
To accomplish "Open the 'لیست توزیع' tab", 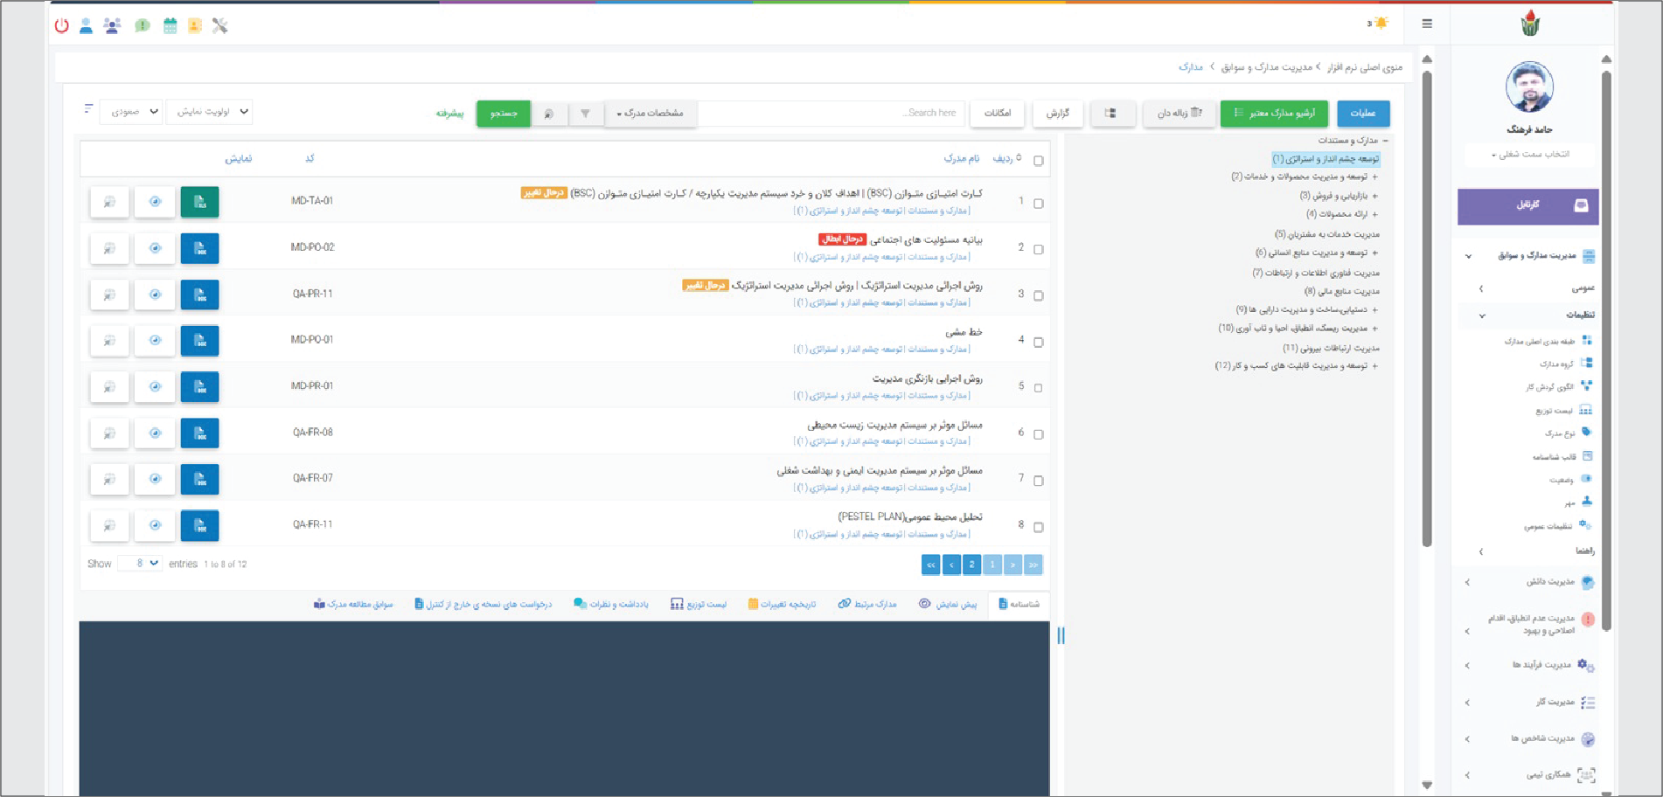I will pos(699,604).
